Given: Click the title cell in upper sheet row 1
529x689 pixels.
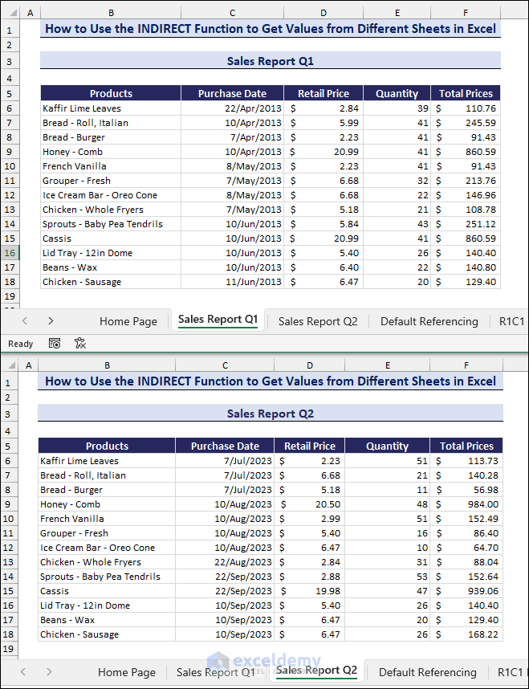Looking at the screenshot, I should (271, 29).
